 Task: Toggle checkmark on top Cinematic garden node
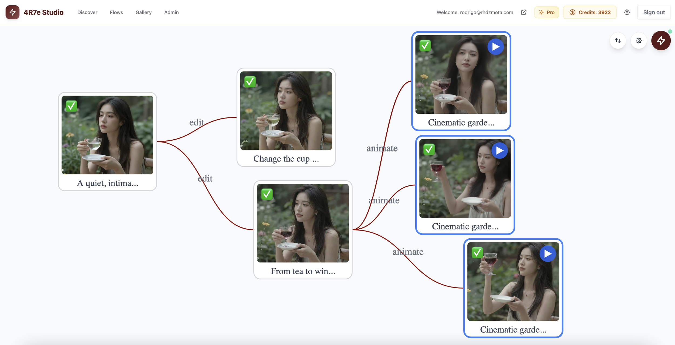pos(425,46)
